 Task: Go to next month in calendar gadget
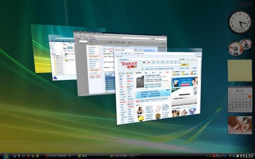point(250,91)
